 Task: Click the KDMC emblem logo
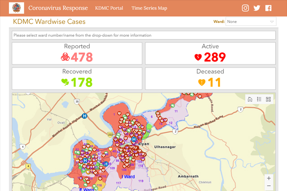(x=17, y=8)
